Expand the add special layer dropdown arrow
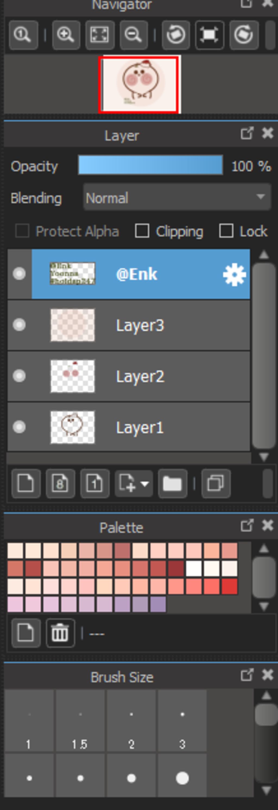Screen dimensions: 278x810 (144, 484)
